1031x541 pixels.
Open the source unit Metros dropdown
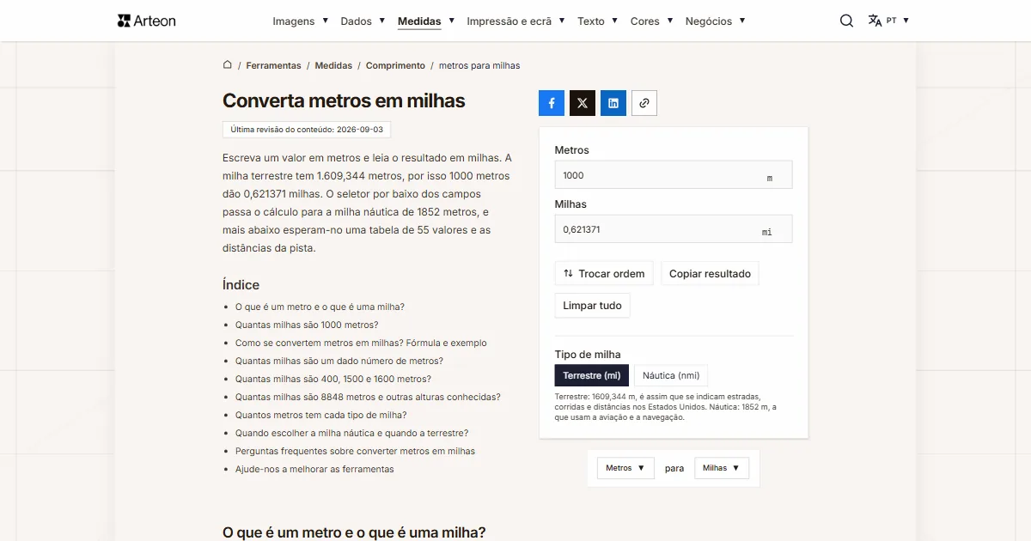625,468
